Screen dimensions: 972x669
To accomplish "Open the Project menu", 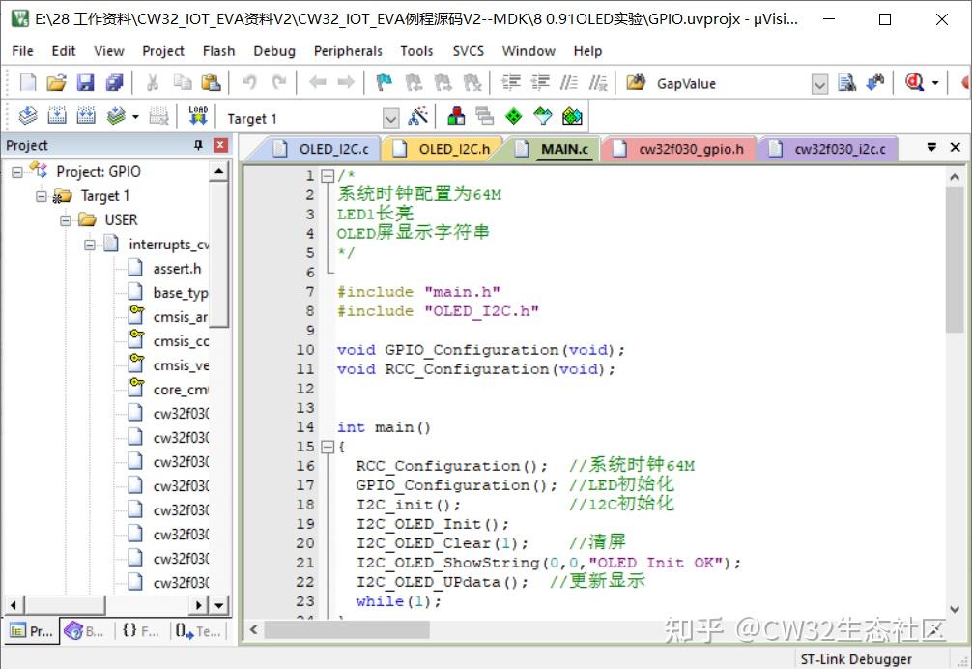I will (x=163, y=51).
